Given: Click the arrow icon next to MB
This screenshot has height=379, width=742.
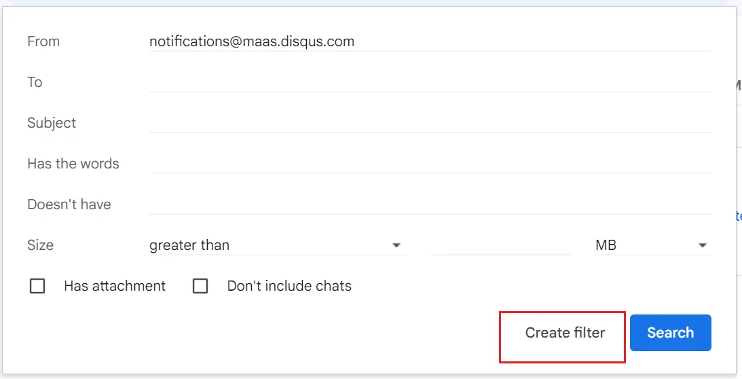Looking at the screenshot, I should (x=702, y=245).
